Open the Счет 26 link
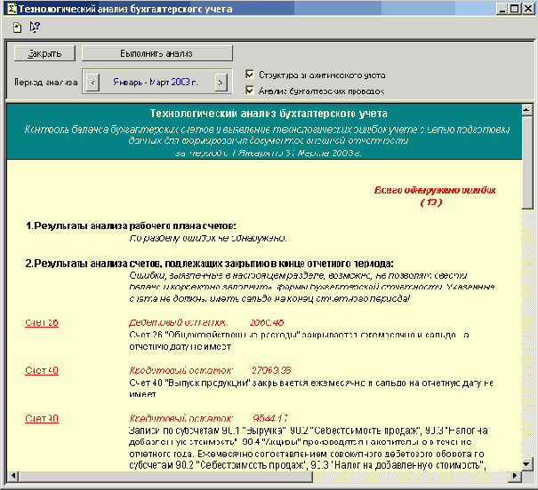This screenshot has height=490, width=538. click(x=42, y=322)
